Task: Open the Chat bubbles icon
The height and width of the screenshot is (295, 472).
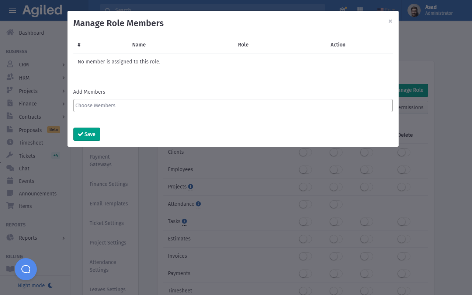Action: point(10,168)
